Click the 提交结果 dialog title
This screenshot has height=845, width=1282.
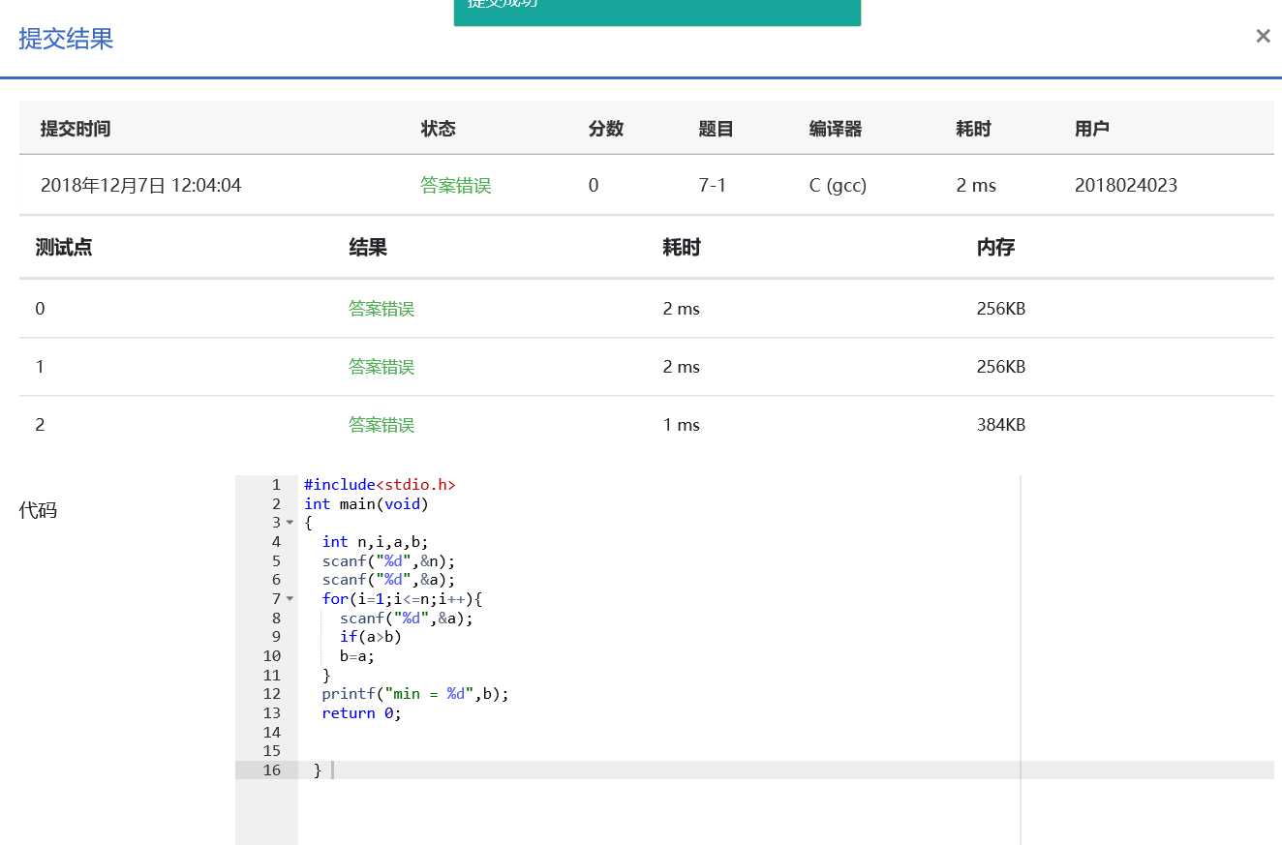[x=66, y=39]
